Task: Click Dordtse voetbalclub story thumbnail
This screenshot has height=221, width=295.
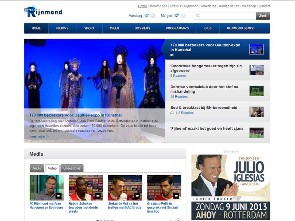Action: [257, 91]
